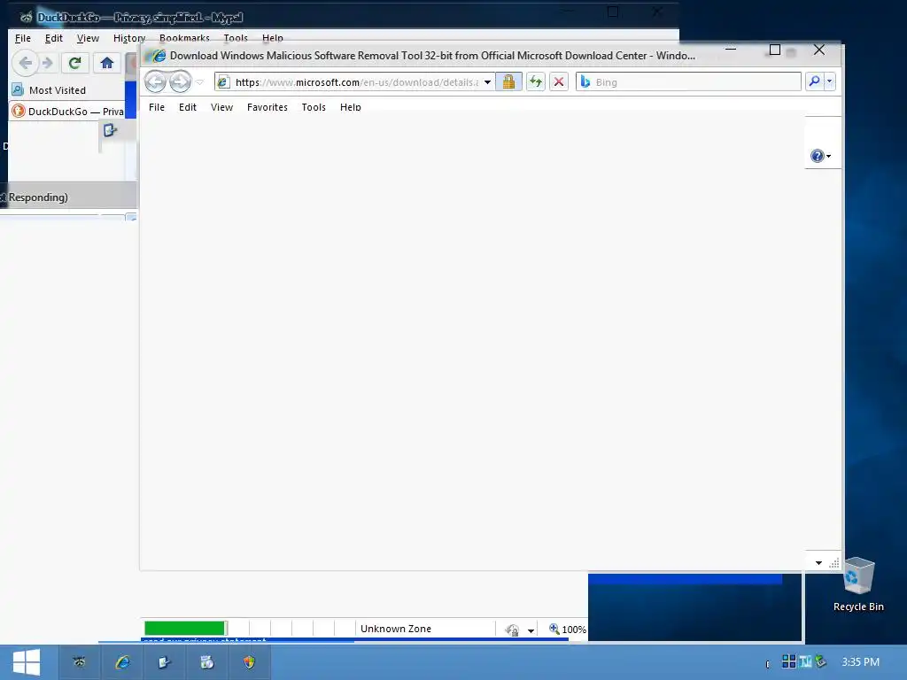Click Mypal Home button

click(106, 63)
